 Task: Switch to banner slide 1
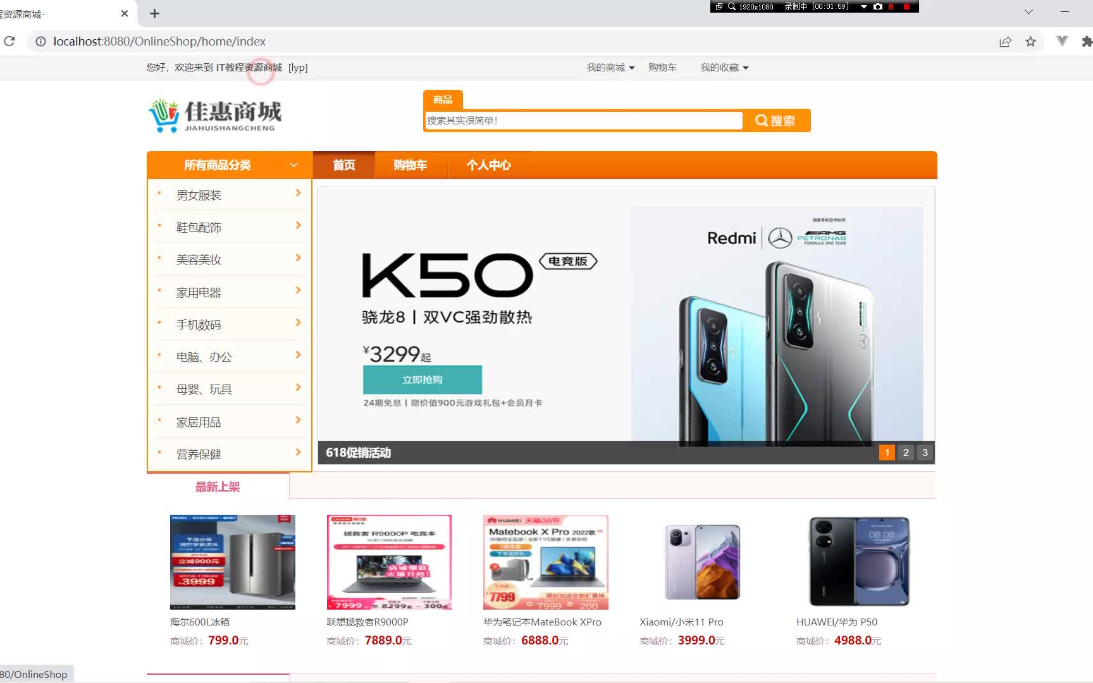(x=887, y=452)
